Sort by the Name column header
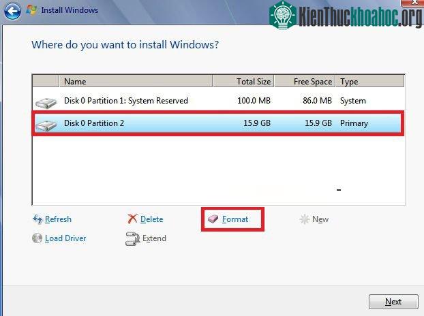424x316 pixels. [136, 81]
